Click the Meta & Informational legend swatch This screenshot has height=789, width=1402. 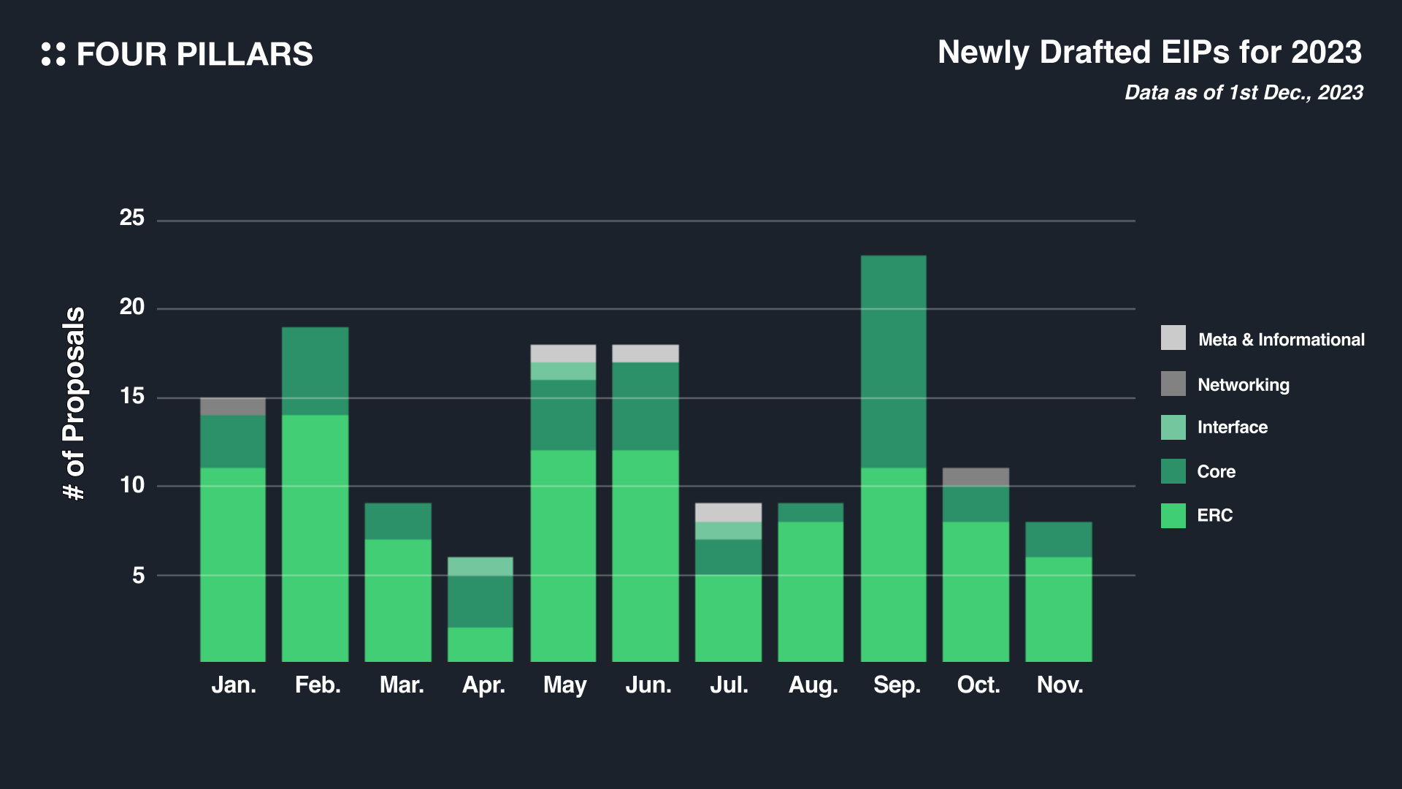[1173, 338]
